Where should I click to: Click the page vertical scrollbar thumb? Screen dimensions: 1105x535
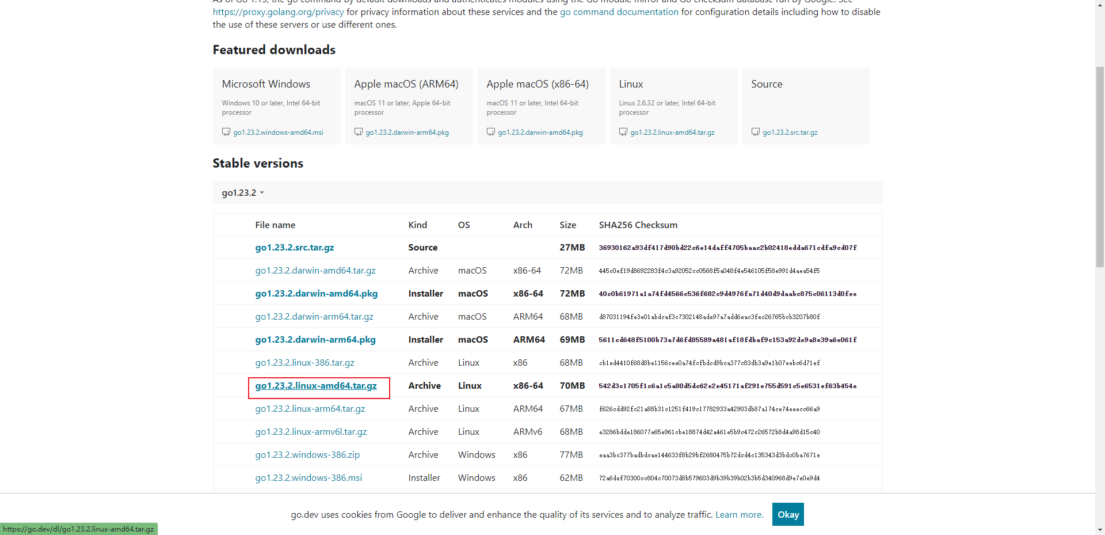(1100, 167)
